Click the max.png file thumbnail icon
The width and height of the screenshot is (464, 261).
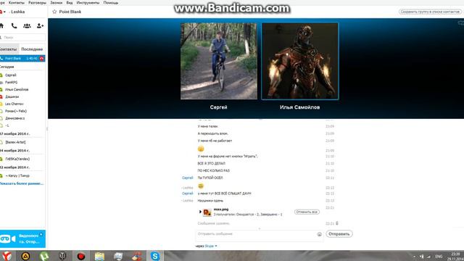[207, 212]
